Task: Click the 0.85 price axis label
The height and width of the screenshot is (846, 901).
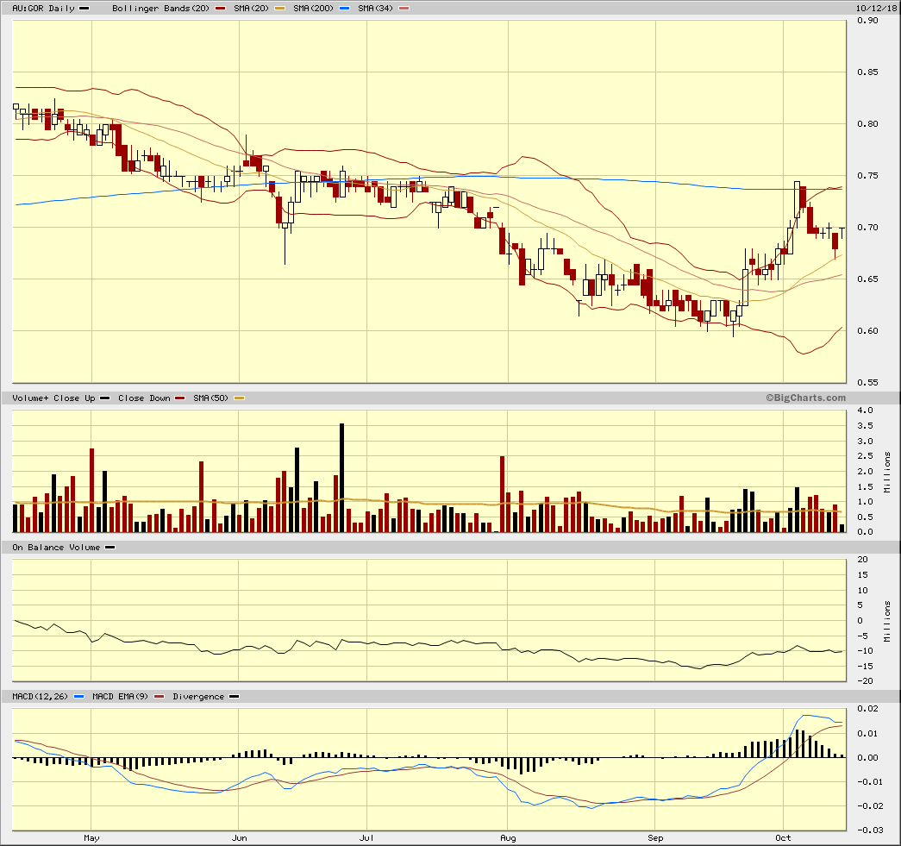Action: 867,72
